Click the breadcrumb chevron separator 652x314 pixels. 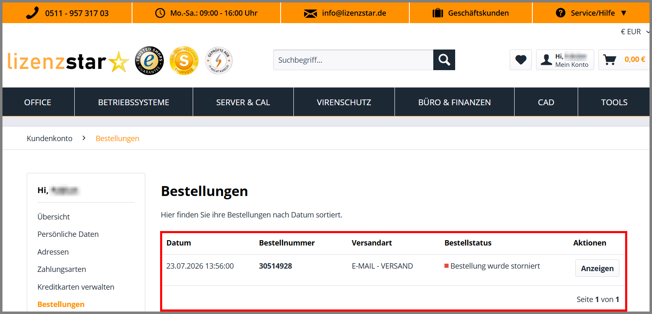84,138
